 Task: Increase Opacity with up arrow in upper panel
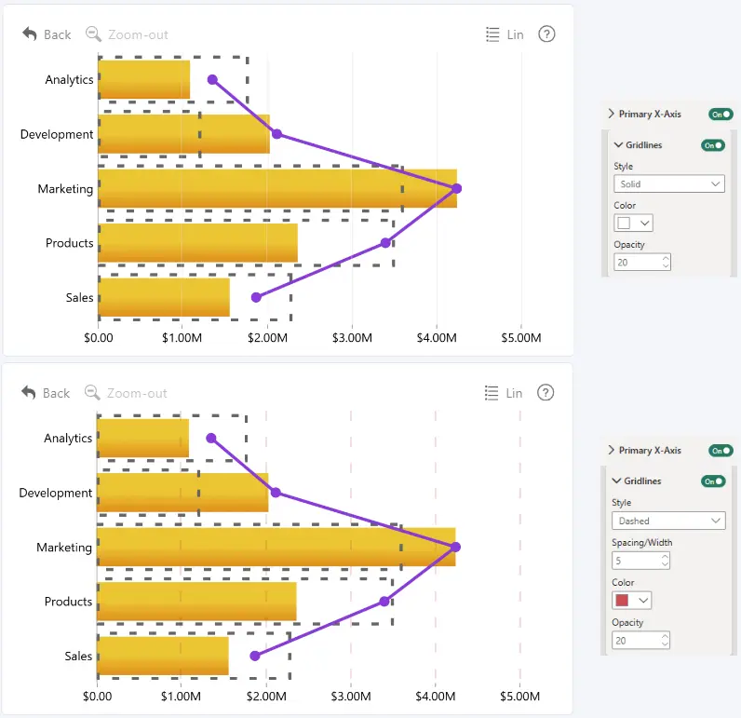[x=666, y=258]
